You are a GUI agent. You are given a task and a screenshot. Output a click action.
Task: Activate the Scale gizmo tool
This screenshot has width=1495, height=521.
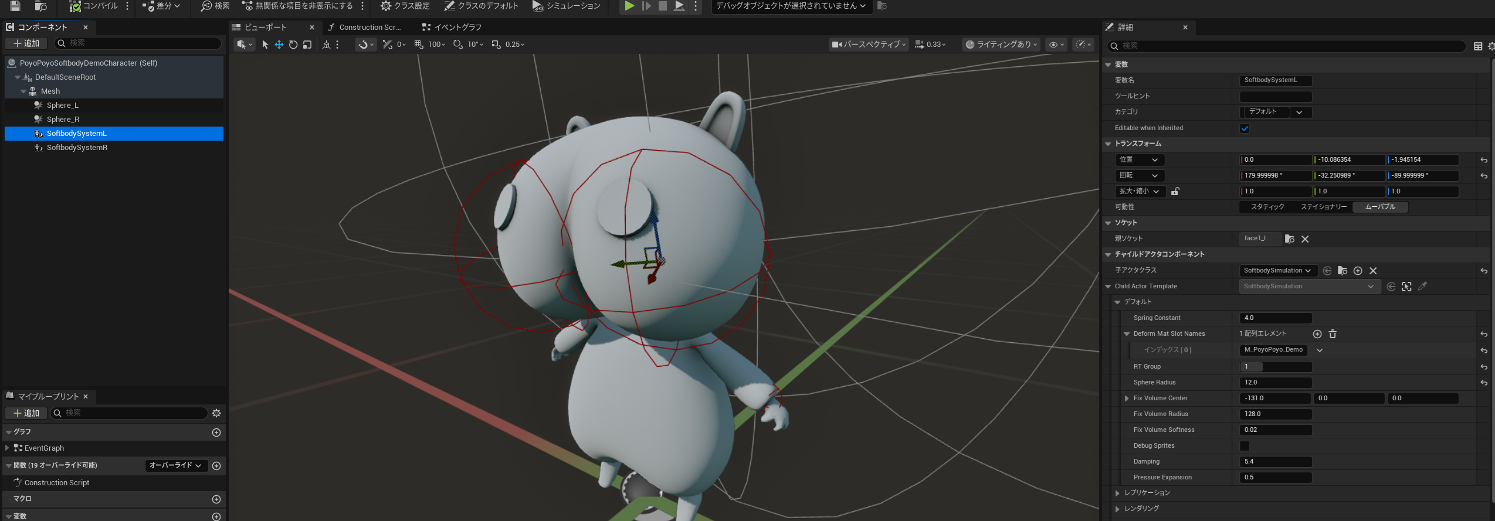pyautogui.click(x=307, y=45)
